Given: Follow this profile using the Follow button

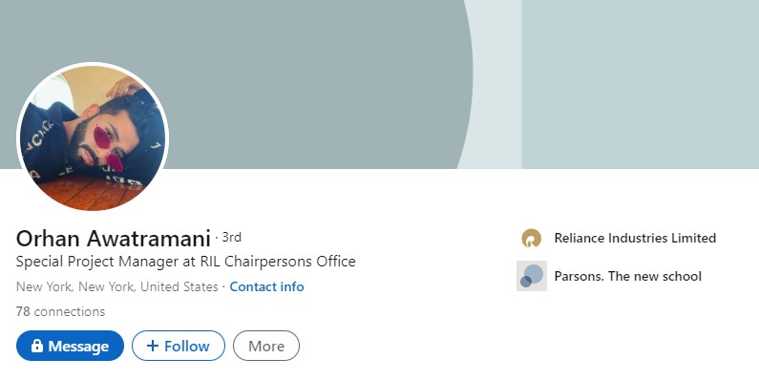Looking at the screenshot, I should pos(179,346).
